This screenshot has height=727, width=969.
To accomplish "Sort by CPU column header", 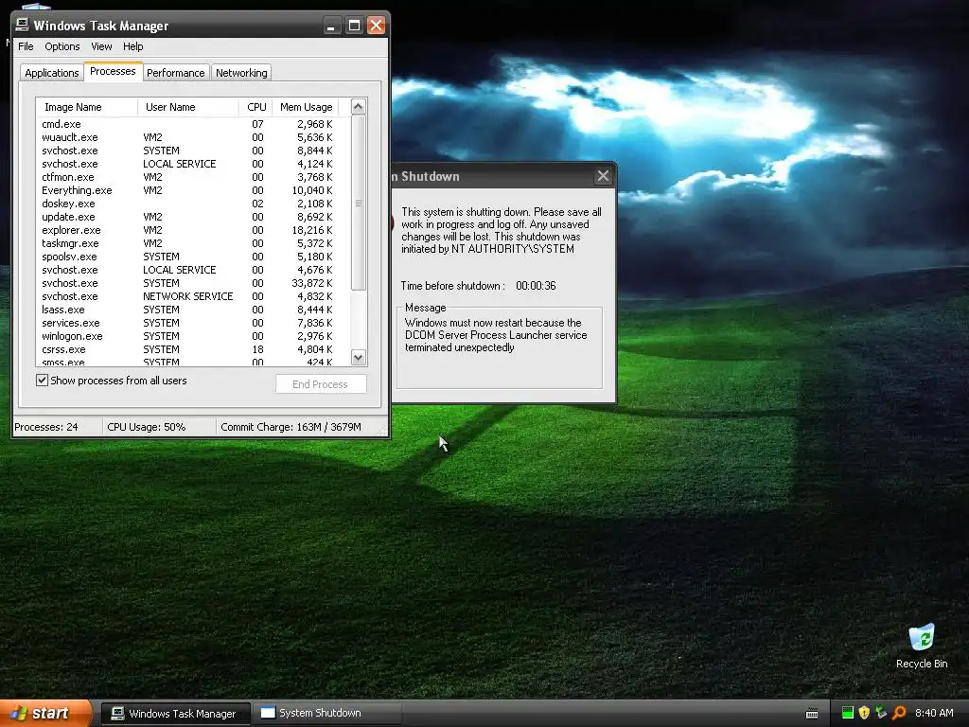I will point(255,107).
